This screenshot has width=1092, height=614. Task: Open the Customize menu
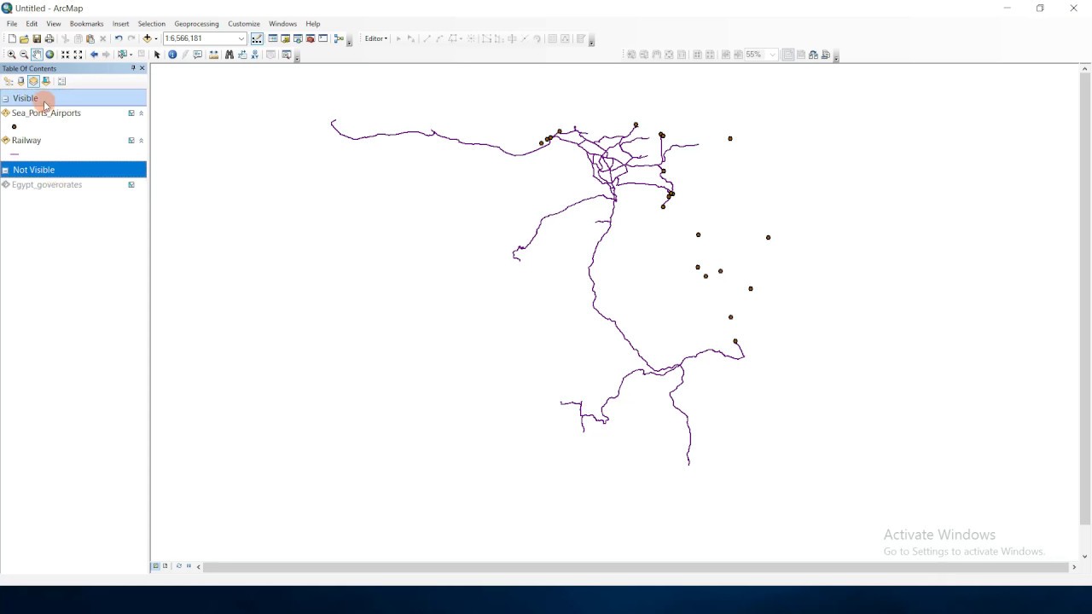tap(244, 24)
